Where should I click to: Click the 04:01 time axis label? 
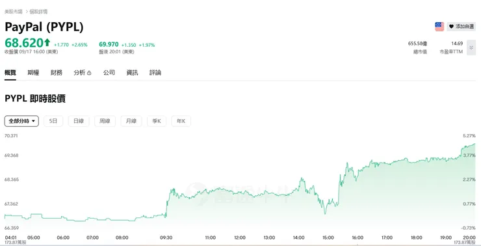click(10, 238)
